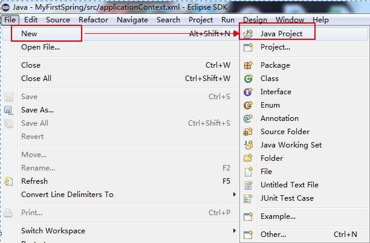
Task: Click the greyed Print icon
Action: pos(8,213)
